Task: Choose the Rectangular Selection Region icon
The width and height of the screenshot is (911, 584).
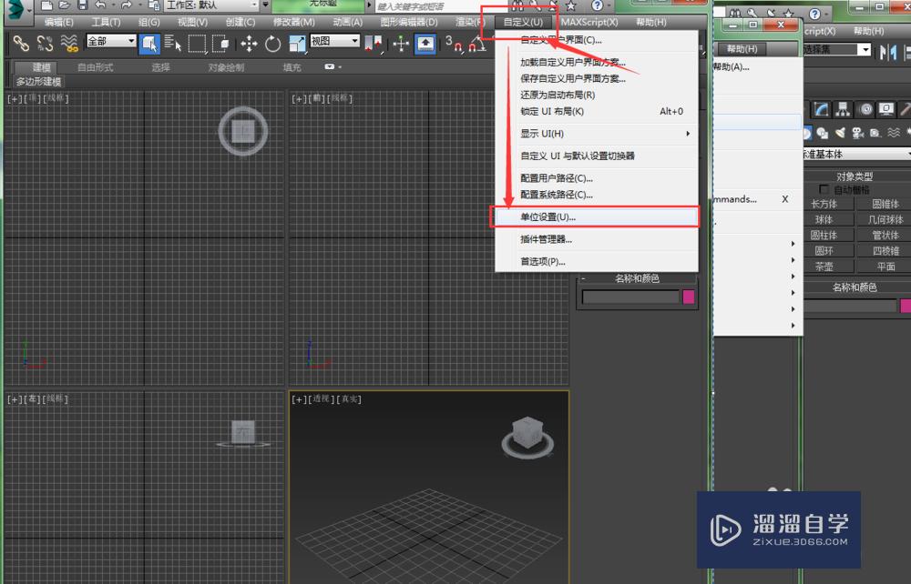Action: 197,44
